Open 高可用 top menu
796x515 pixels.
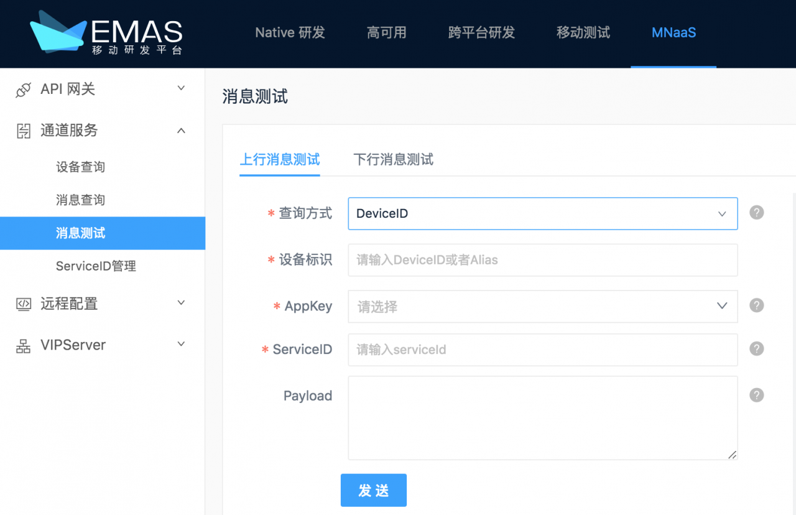click(386, 32)
